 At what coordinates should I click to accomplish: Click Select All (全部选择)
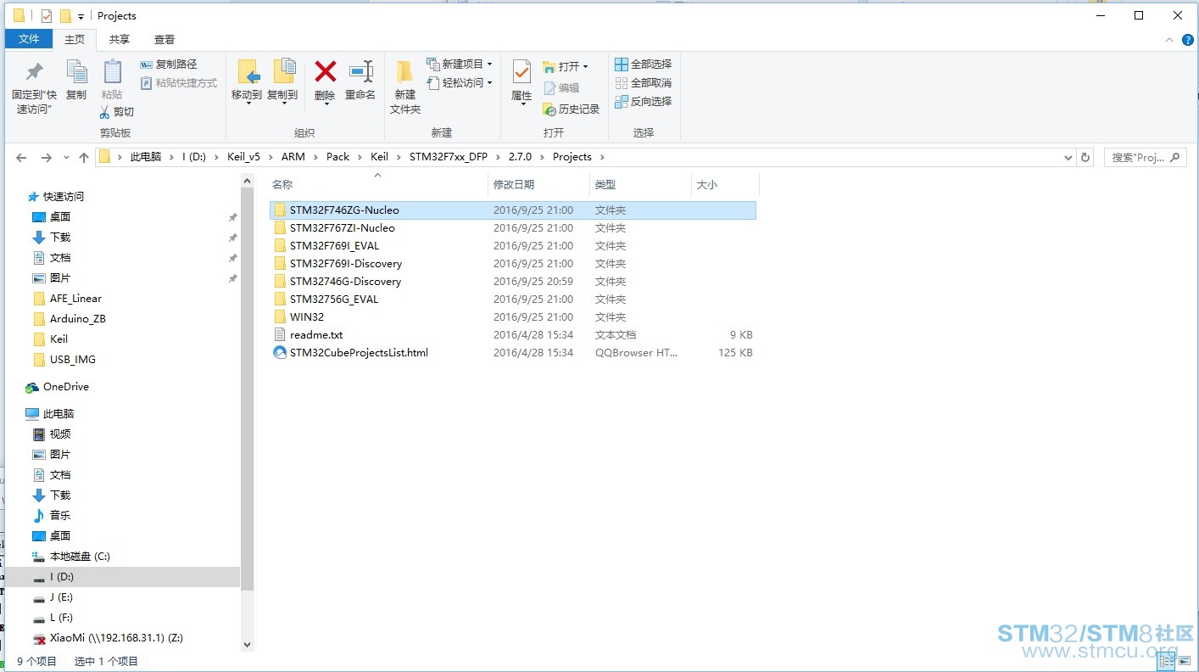[644, 64]
